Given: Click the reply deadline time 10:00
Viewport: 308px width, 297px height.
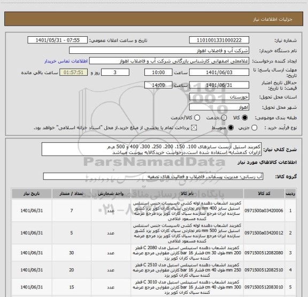Looking at the screenshot, I should pos(158,73).
